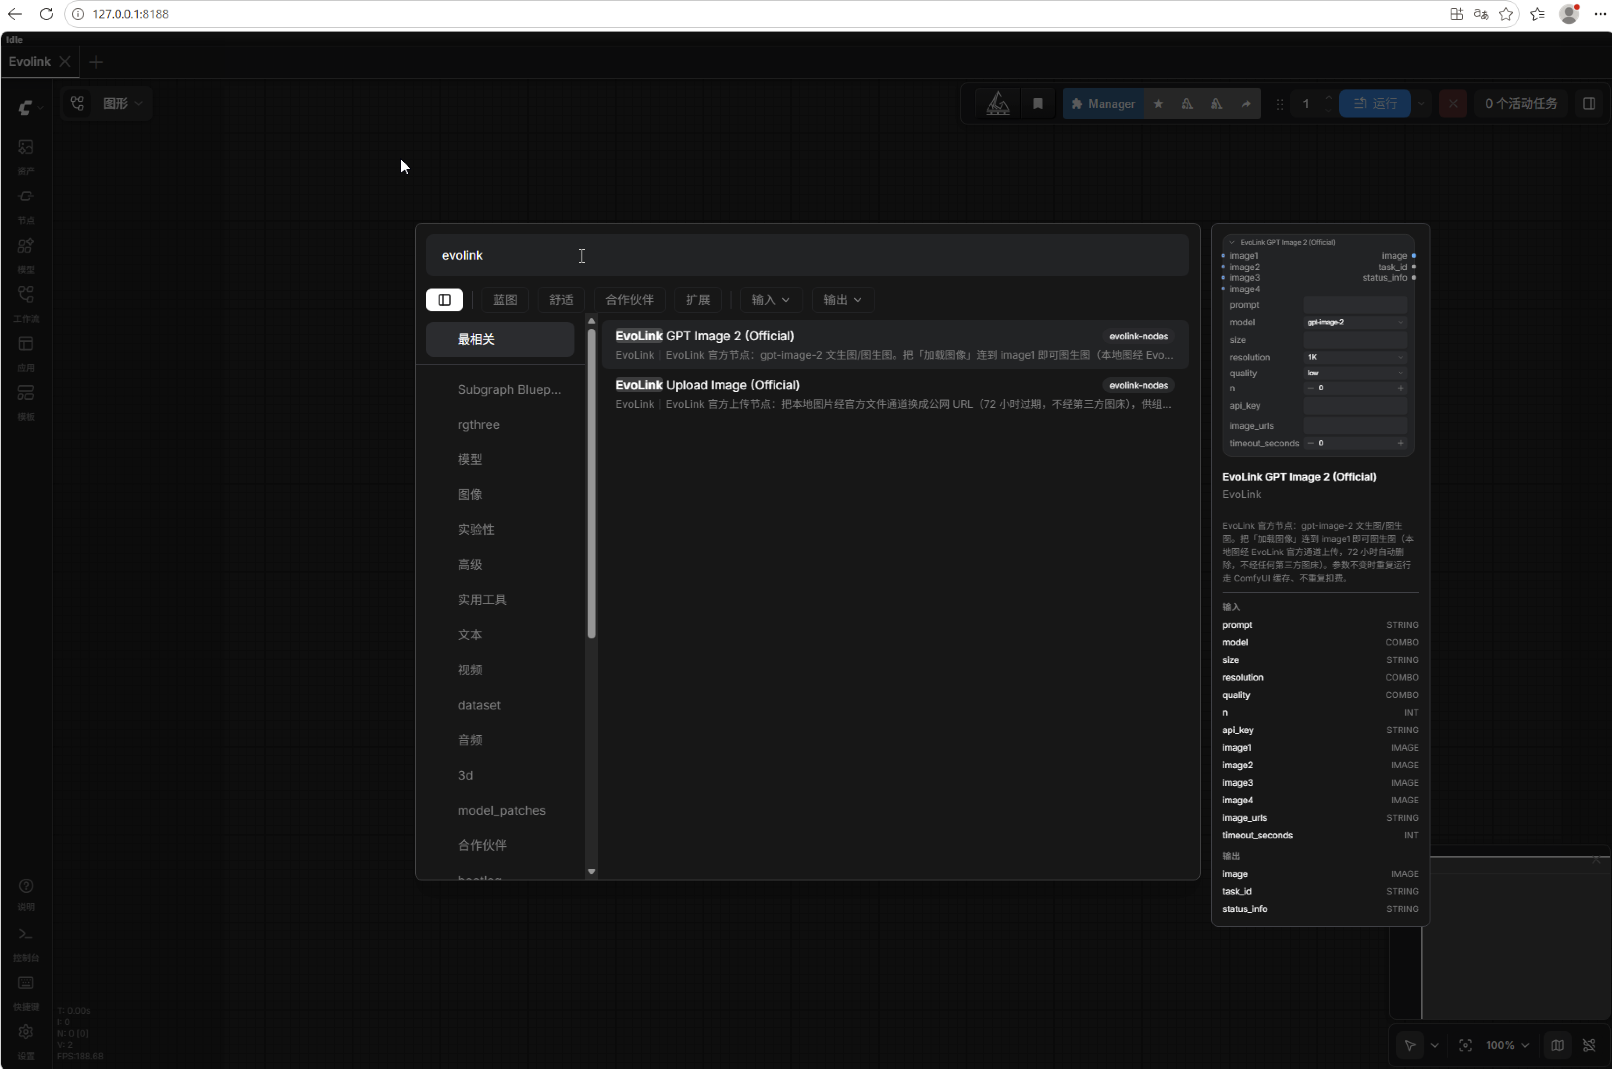This screenshot has height=1069, width=1612.
Task: Click the workflow graph icon beside 图形
Action: 77,103
